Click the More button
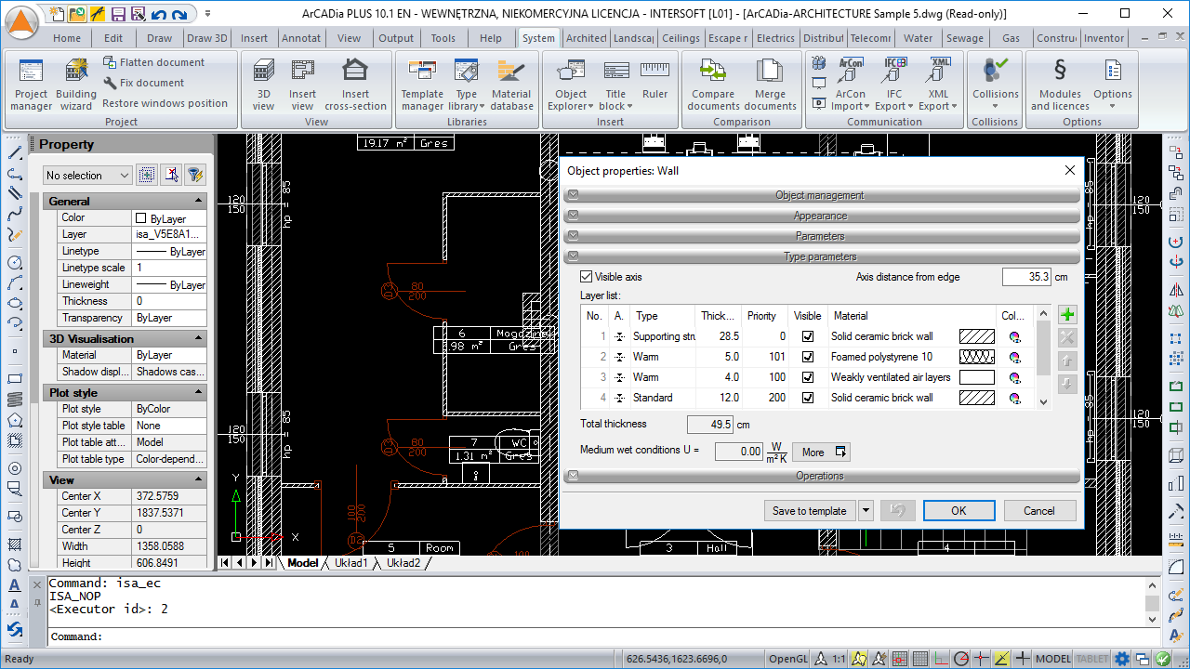This screenshot has width=1190, height=669. click(821, 453)
